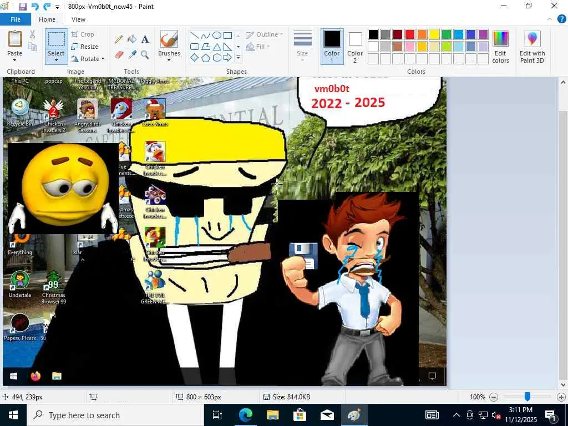Expand the Brushes dropdown arrow
Image resolution: width=568 pixels, height=426 pixels.
tap(169, 57)
